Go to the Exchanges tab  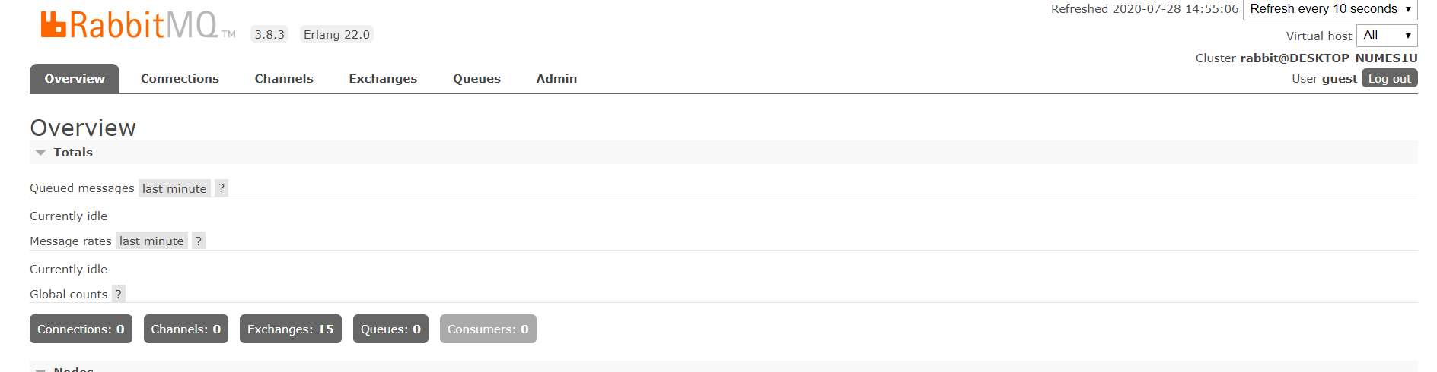click(383, 79)
